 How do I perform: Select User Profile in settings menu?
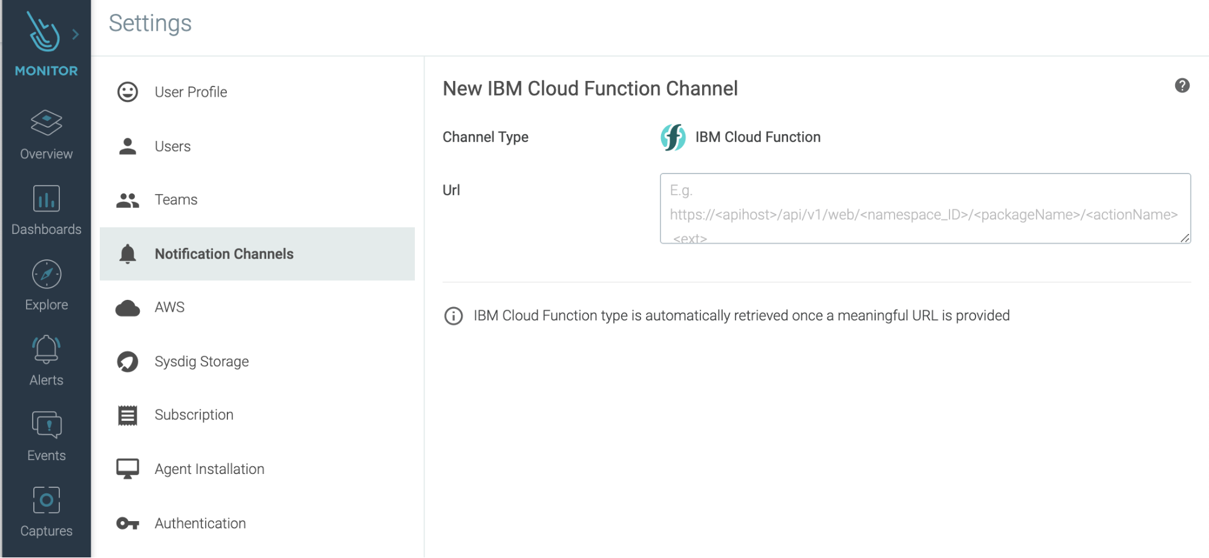tap(257, 92)
